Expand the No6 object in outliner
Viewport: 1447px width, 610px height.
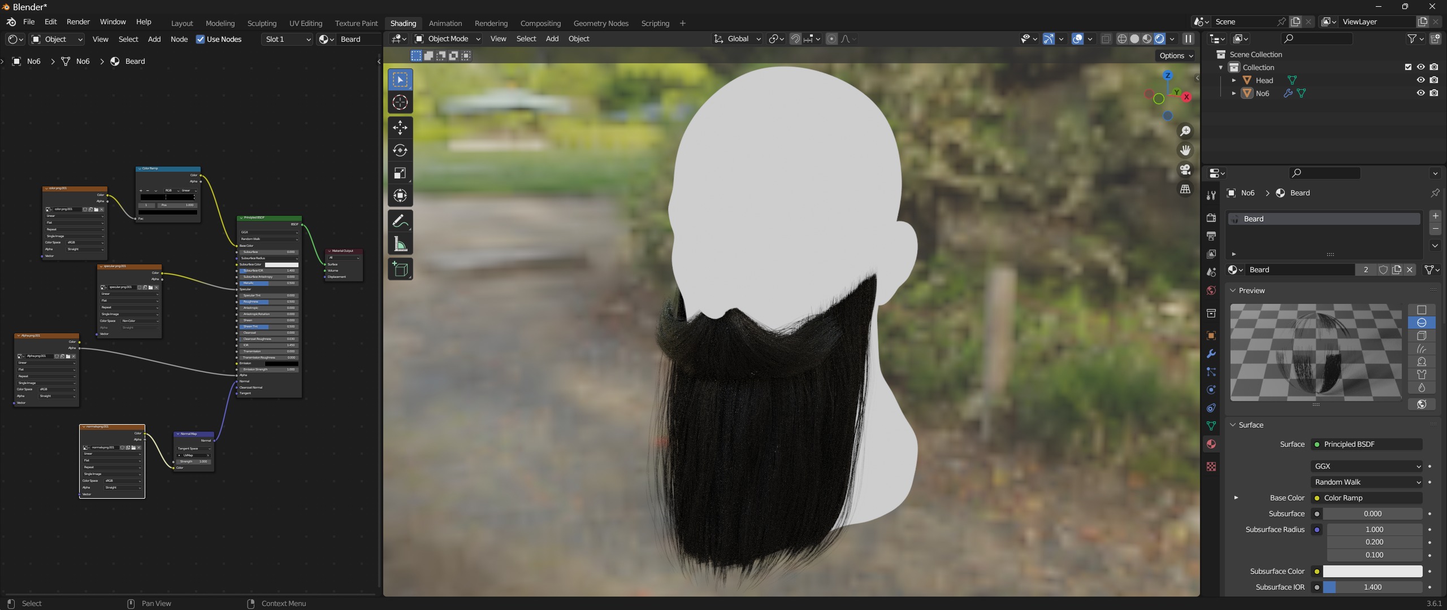point(1234,93)
